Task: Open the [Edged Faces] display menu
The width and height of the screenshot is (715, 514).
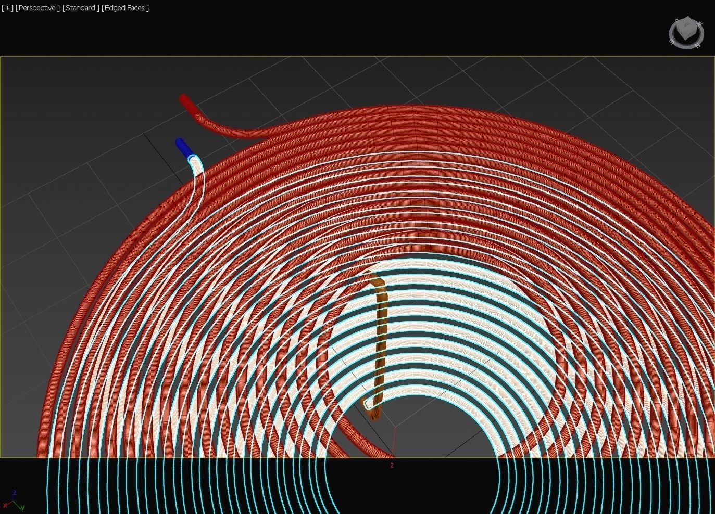Action: coord(125,8)
